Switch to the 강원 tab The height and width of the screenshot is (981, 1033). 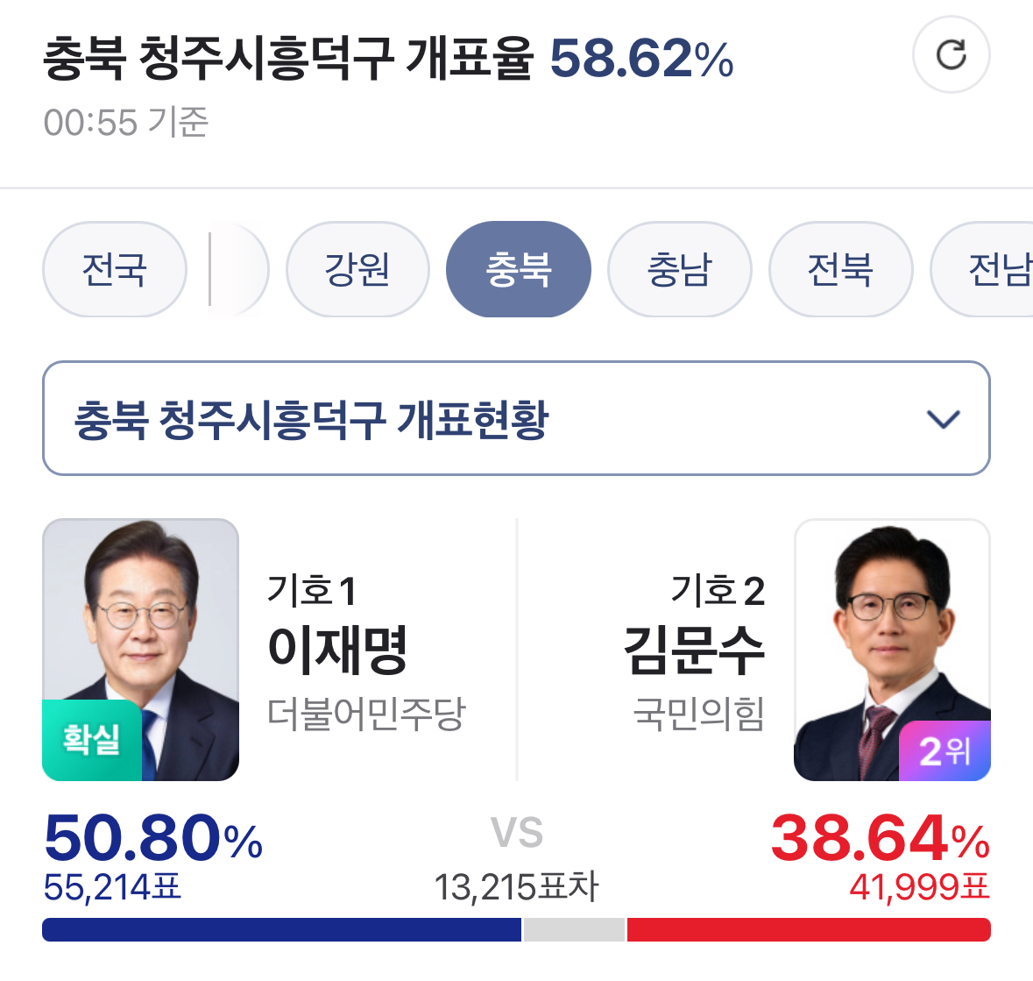pos(357,269)
